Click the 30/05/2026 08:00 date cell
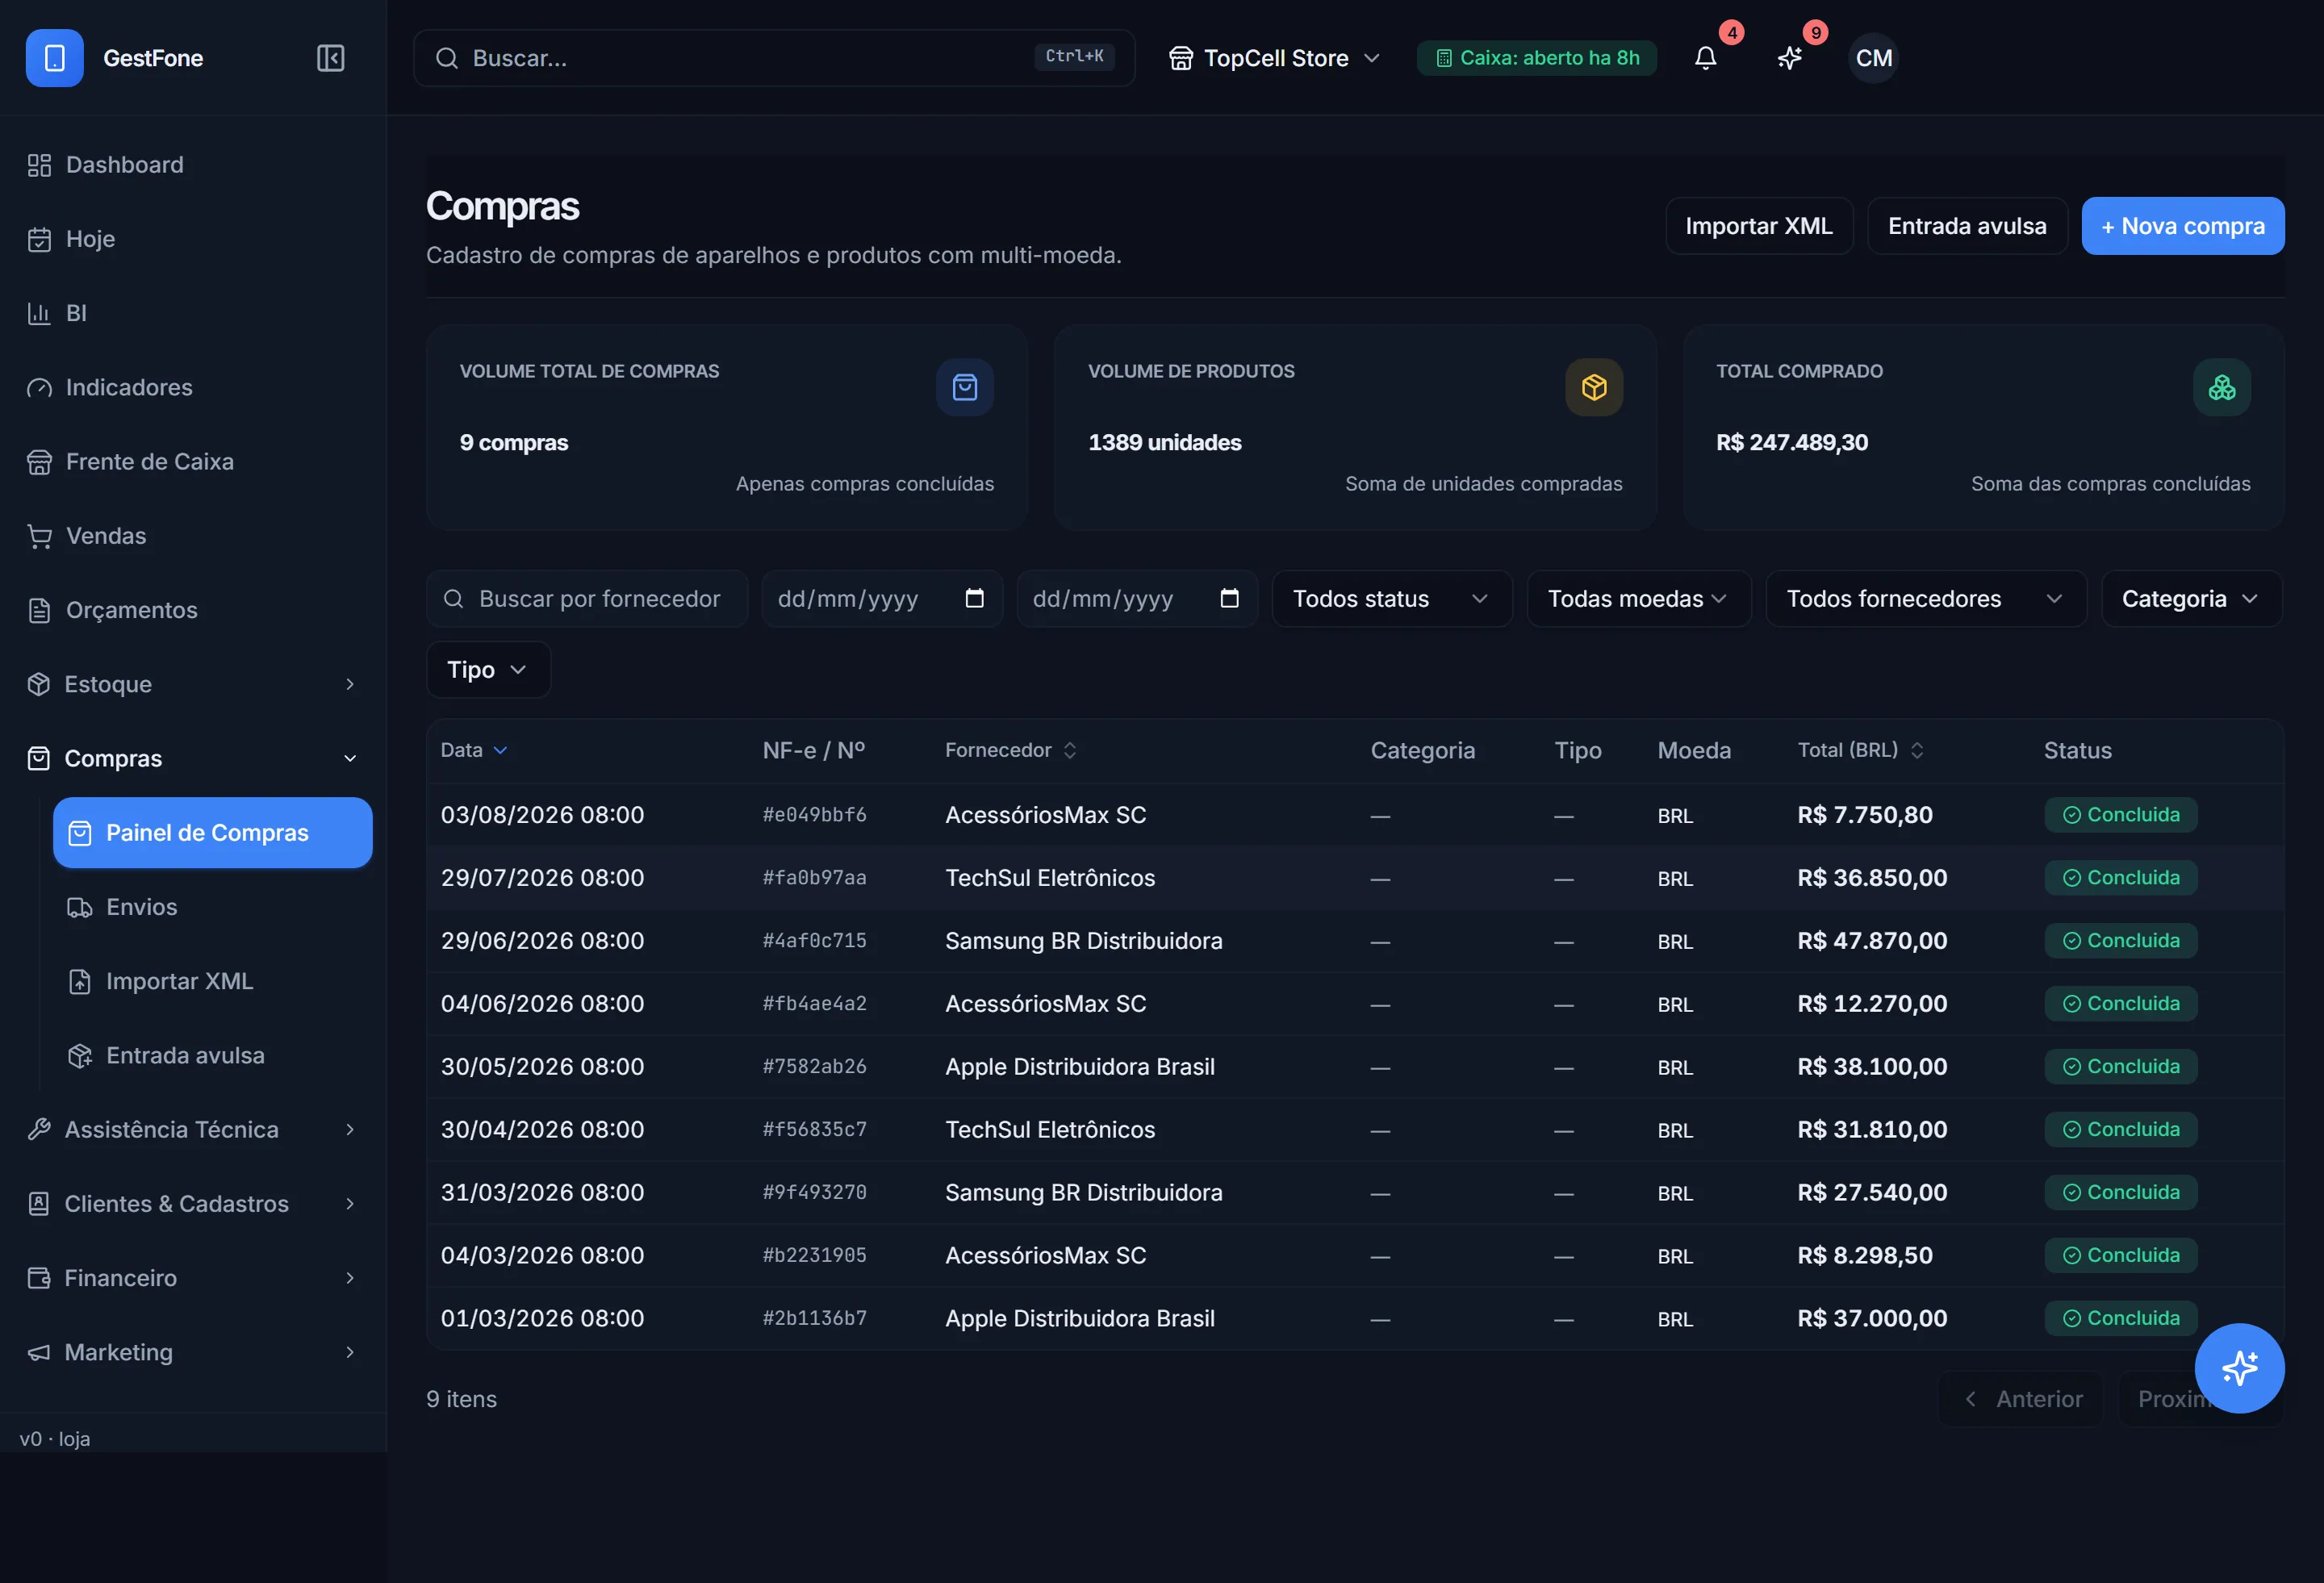Screen dimensions: 2324x1583 point(542,1067)
